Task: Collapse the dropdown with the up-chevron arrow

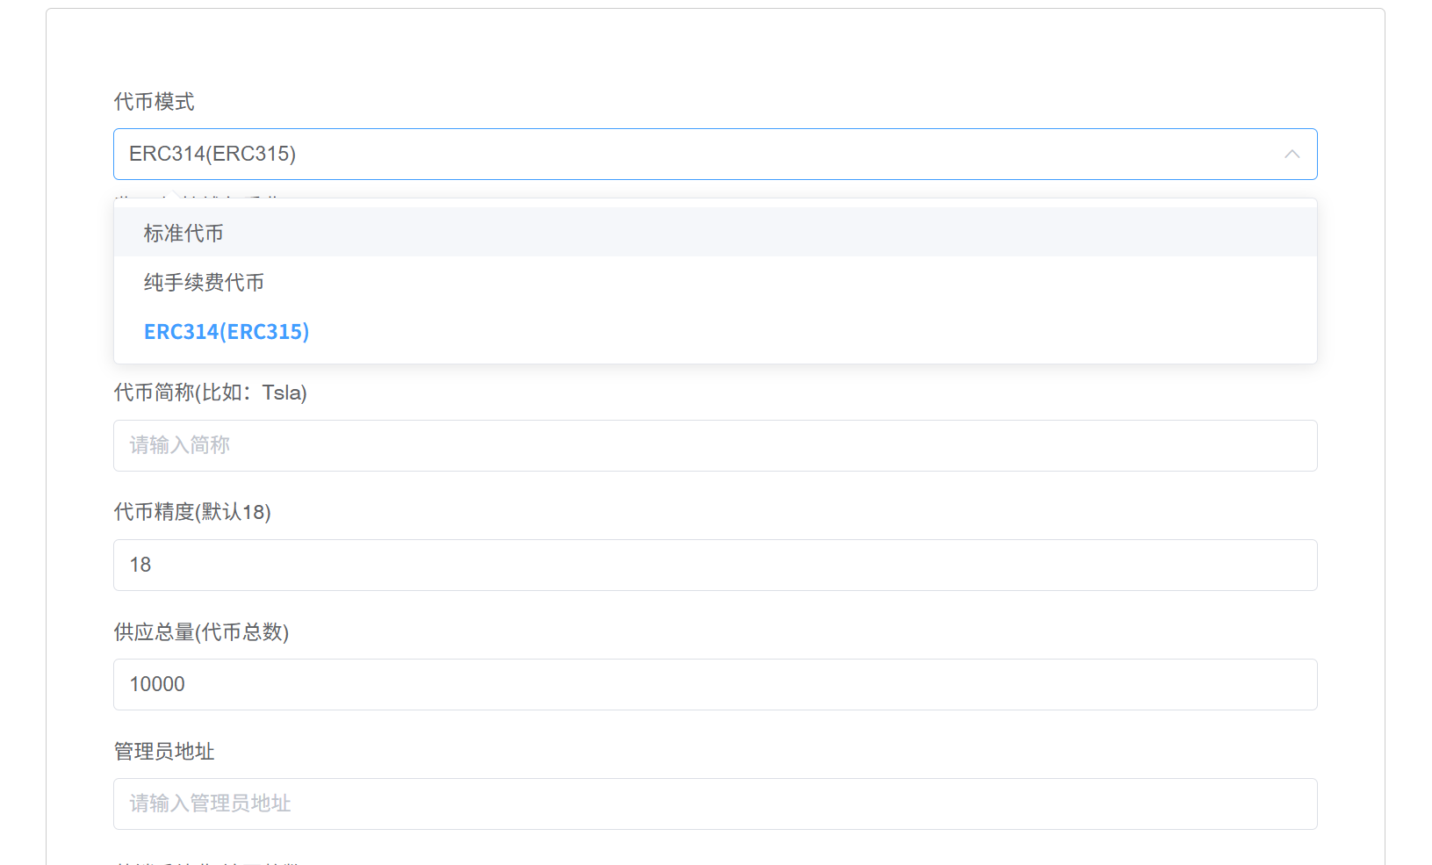Action: [x=1292, y=155]
